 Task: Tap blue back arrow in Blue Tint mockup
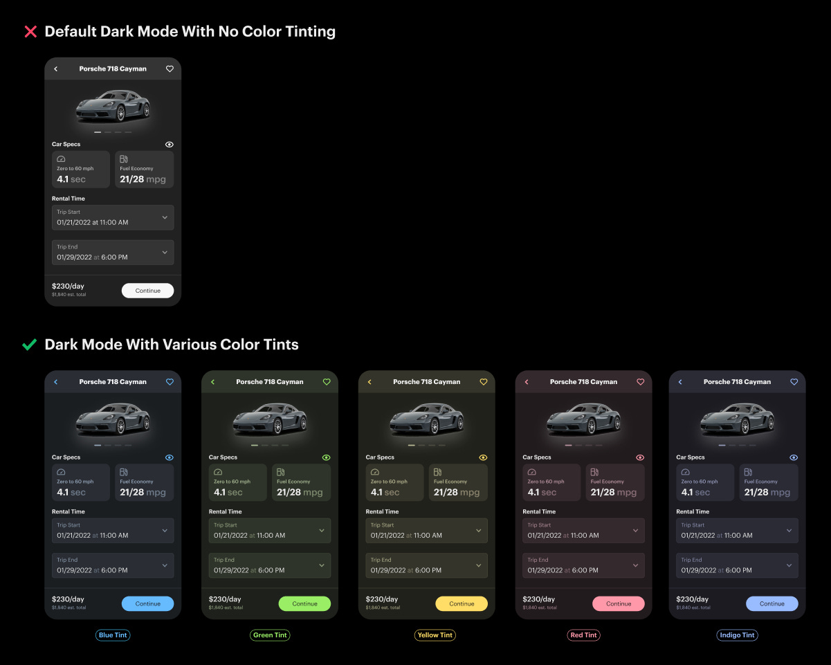click(56, 382)
